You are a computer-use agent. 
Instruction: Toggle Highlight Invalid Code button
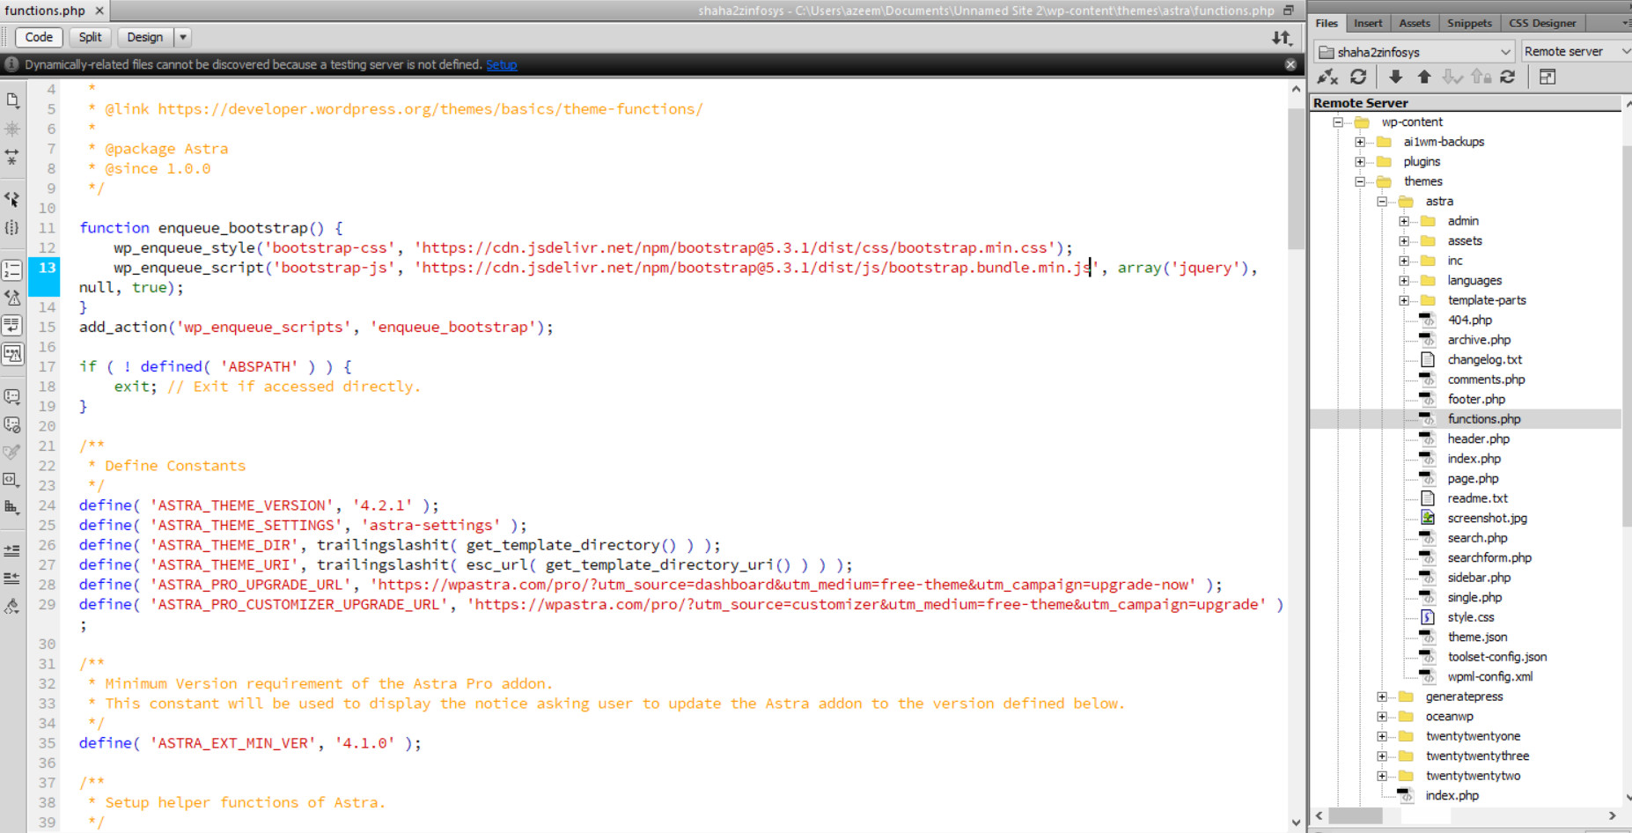[x=12, y=298]
